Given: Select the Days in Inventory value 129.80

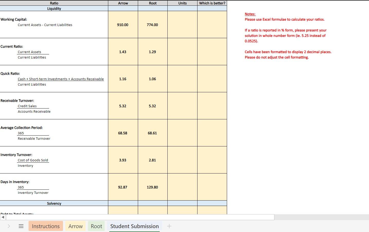Looking at the screenshot, I should click(x=152, y=187).
